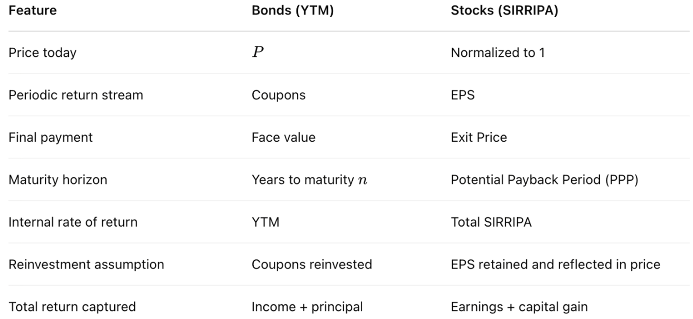Select the Coupons reinvested cell
This screenshot has height=319, width=693.
tap(312, 264)
